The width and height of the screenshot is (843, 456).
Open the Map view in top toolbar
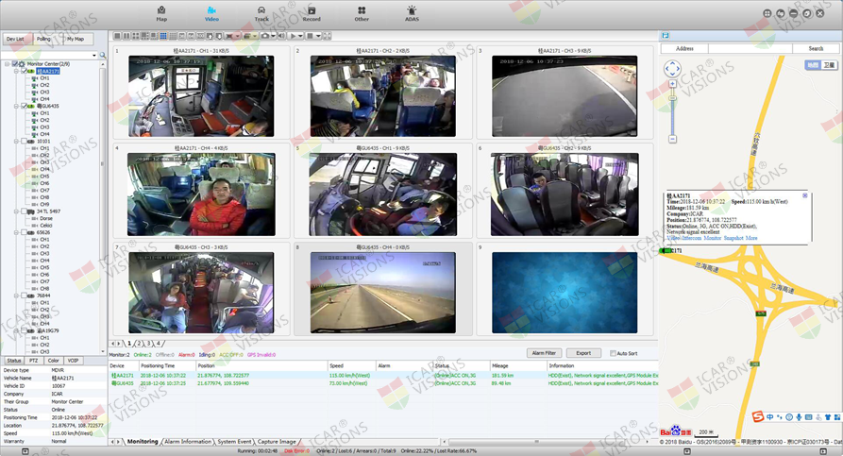(x=161, y=14)
